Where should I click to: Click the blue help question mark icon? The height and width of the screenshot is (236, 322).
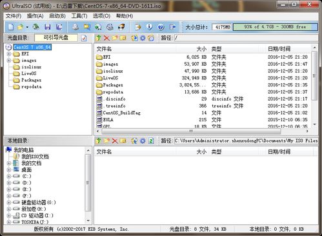point(161,27)
